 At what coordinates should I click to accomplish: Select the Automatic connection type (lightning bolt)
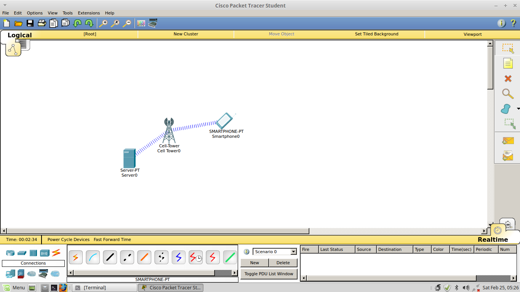coord(75,257)
